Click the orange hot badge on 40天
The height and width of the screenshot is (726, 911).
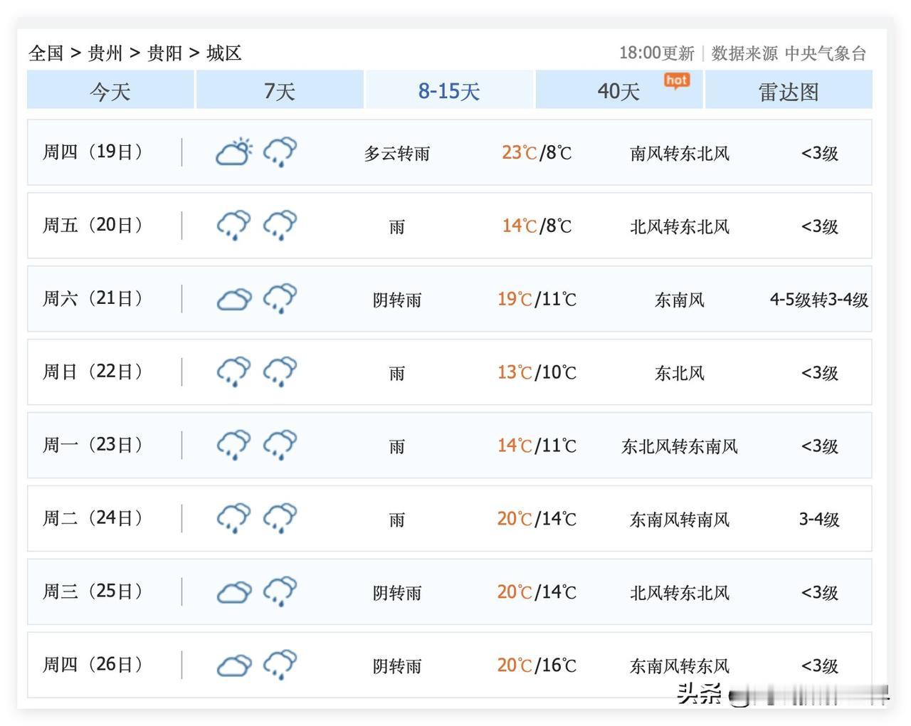point(677,80)
